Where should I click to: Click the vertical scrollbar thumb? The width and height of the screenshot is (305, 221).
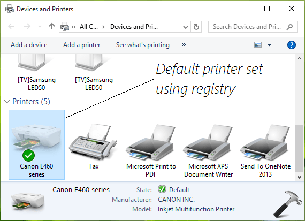(x=299, y=149)
